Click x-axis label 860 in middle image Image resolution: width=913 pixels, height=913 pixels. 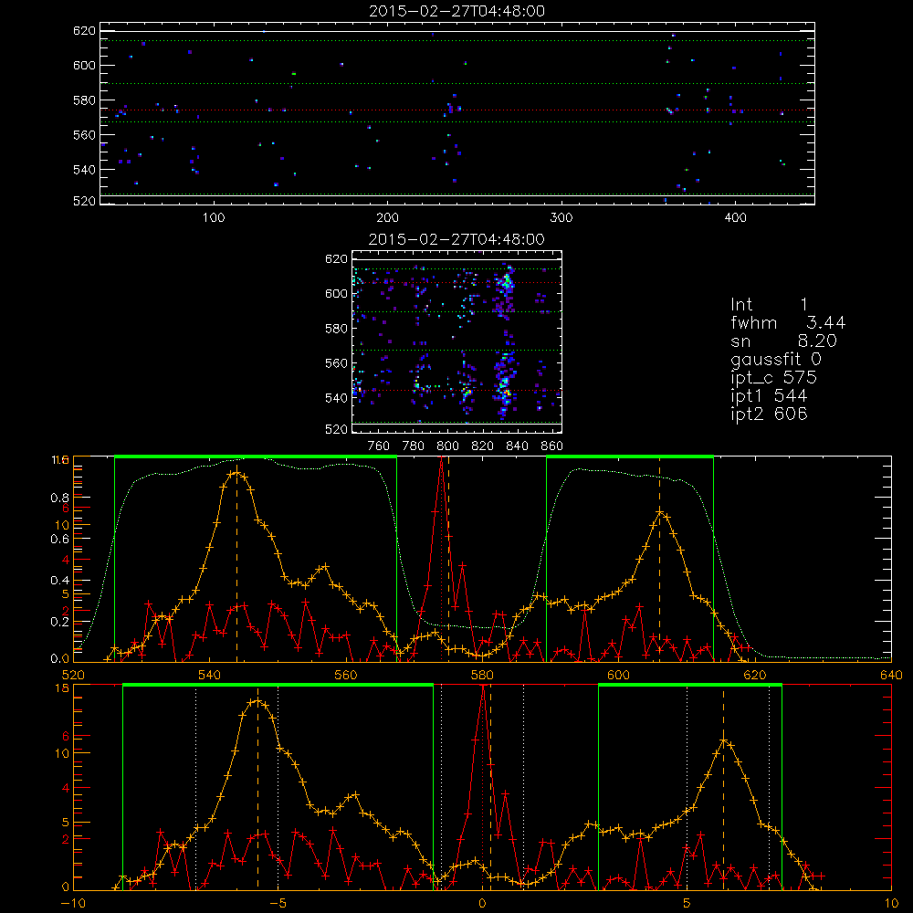click(x=552, y=446)
